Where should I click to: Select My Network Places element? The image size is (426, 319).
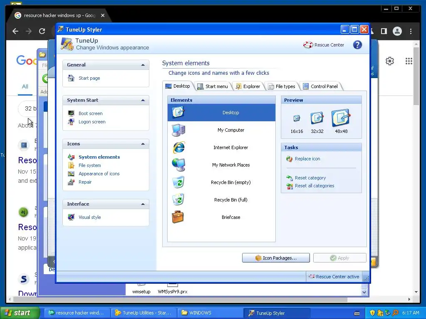[221, 165]
